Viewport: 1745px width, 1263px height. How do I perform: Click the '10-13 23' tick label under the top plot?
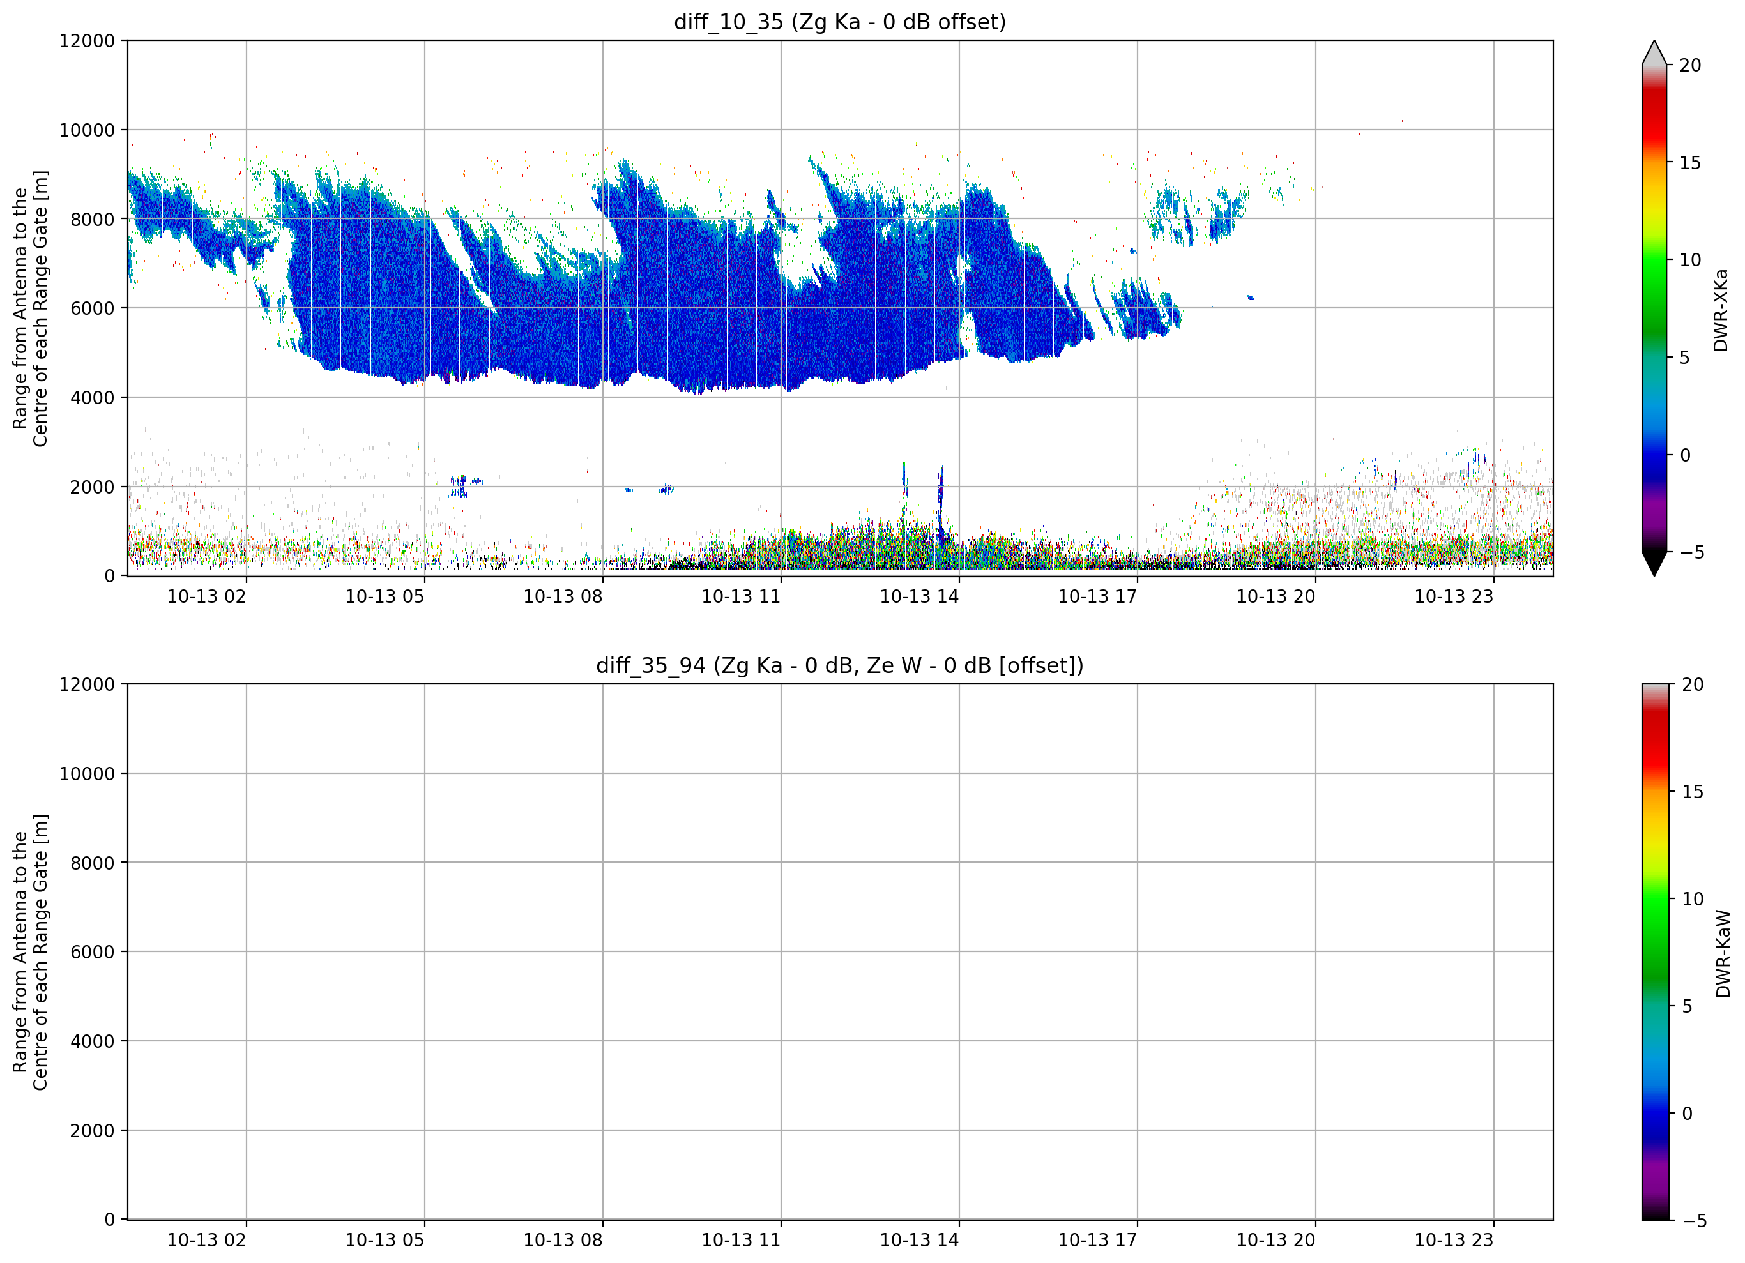[x=1453, y=597]
